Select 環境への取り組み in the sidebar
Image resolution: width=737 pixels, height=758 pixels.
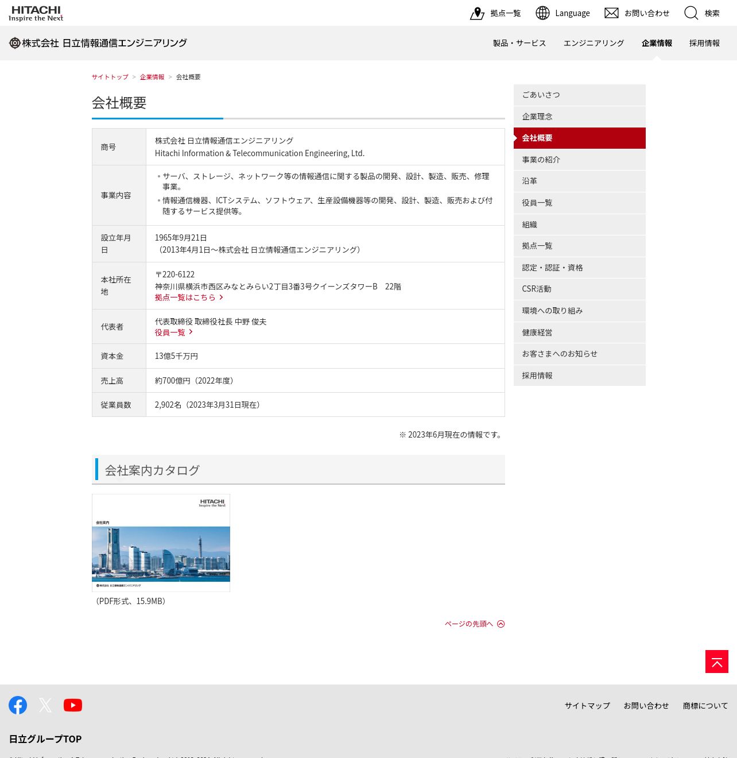click(580, 311)
